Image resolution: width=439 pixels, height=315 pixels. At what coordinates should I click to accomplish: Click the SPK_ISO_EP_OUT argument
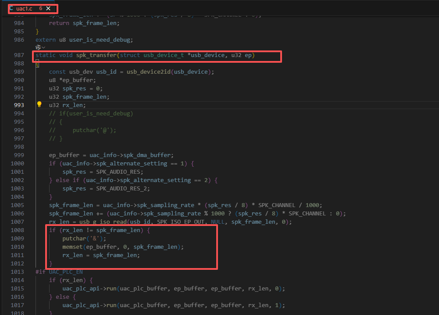(181, 222)
